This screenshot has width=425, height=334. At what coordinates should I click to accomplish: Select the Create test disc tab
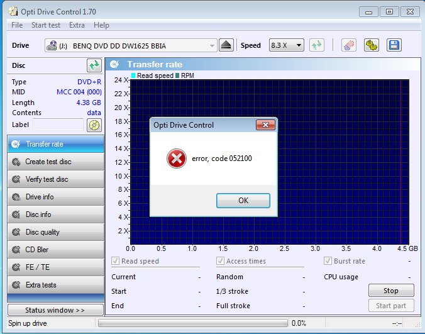[56, 162]
